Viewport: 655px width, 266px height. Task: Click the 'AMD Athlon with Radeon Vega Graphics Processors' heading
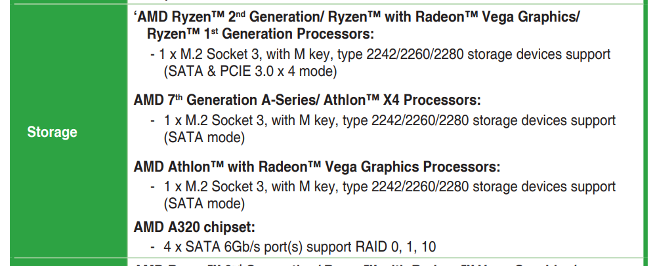coord(317,166)
